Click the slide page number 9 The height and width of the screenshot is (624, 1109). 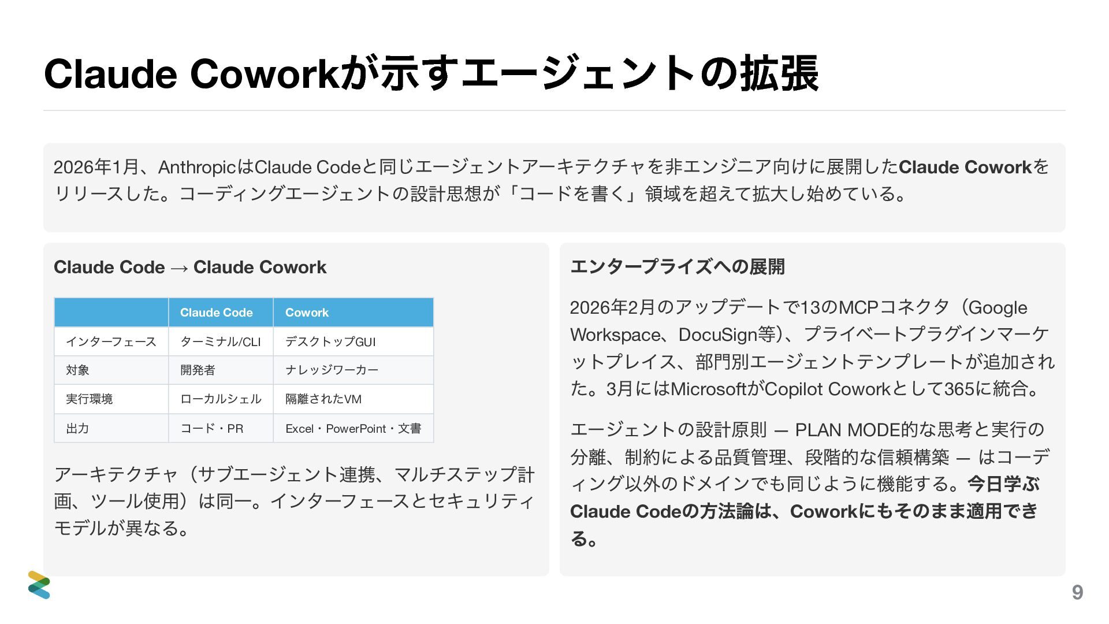[x=1077, y=593]
